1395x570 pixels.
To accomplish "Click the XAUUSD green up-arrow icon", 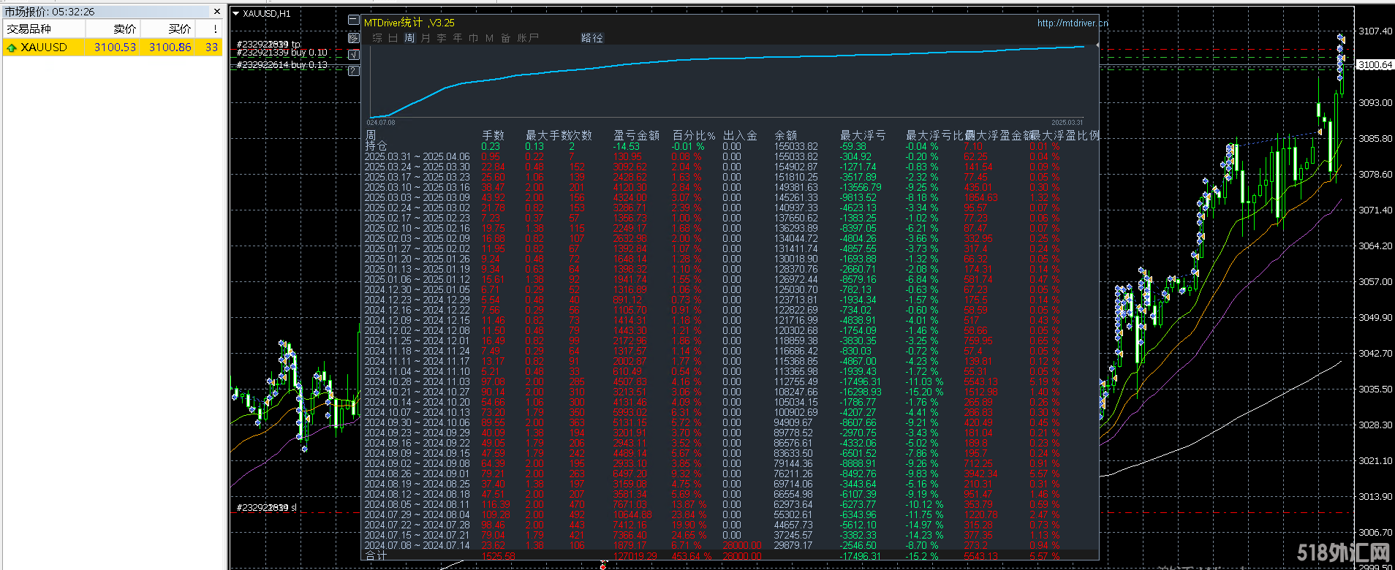I will point(12,47).
